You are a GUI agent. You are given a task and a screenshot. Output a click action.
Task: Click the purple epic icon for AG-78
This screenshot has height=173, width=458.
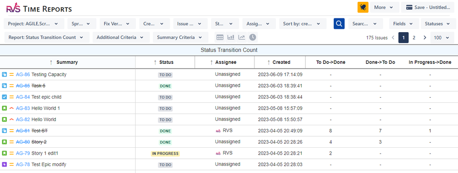click(x=5, y=165)
